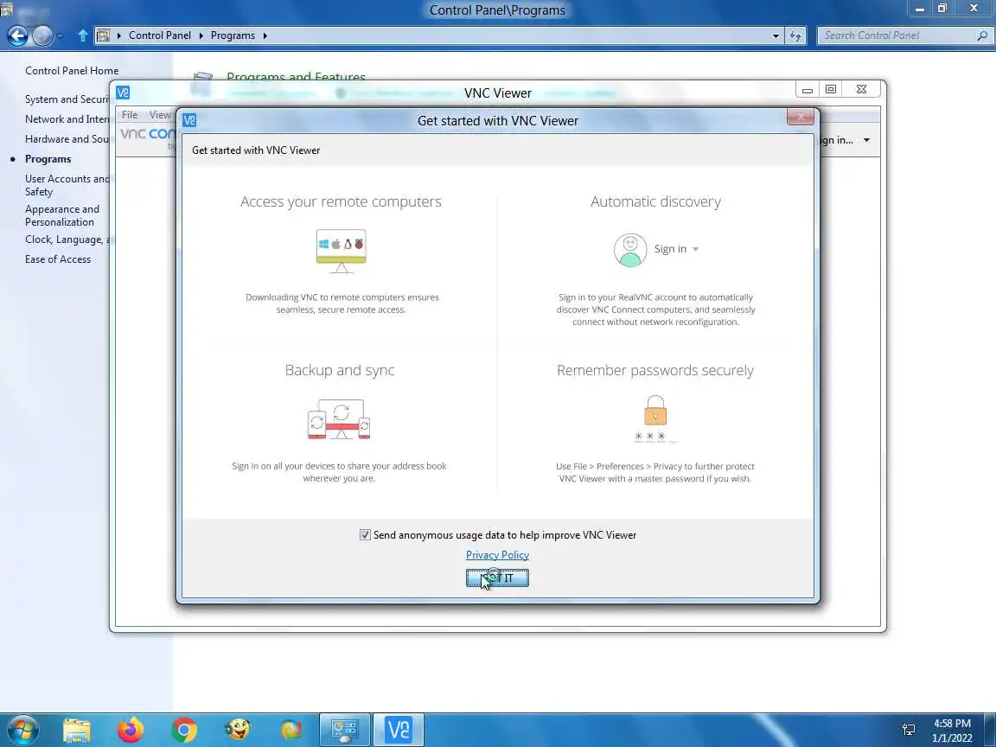996x747 pixels.
Task: Minimize the VNC Viewer window
Action: click(807, 90)
